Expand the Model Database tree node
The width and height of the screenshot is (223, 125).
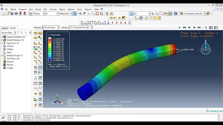point(2,40)
